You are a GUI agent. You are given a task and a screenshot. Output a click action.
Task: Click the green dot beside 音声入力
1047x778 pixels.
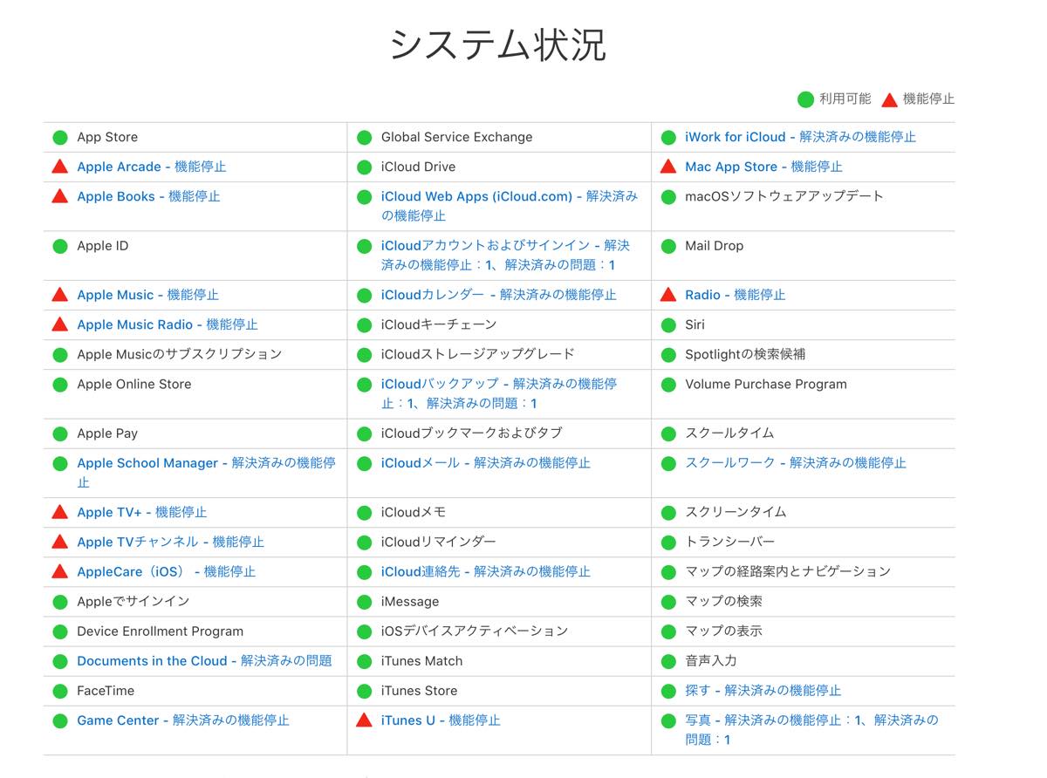(668, 661)
